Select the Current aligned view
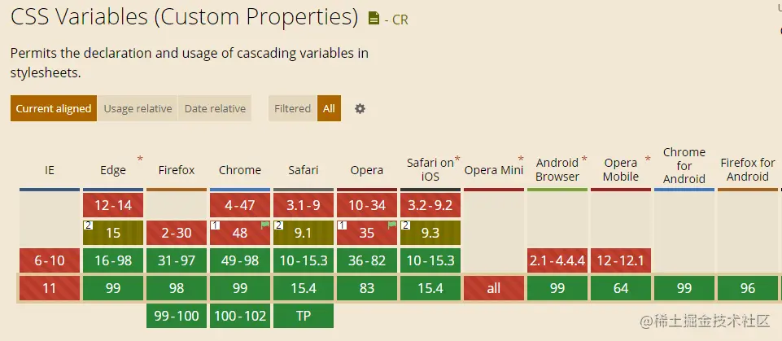Image resolution: width=782 pixels, height=341 pixels. click(54, 108)
